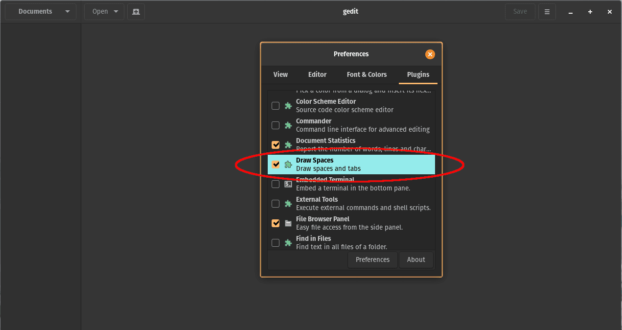Image resolution: width=622 pixels, height=330 pixels.
Task: Open the Documents dropdown in side panel
Action: pos(41,12)
